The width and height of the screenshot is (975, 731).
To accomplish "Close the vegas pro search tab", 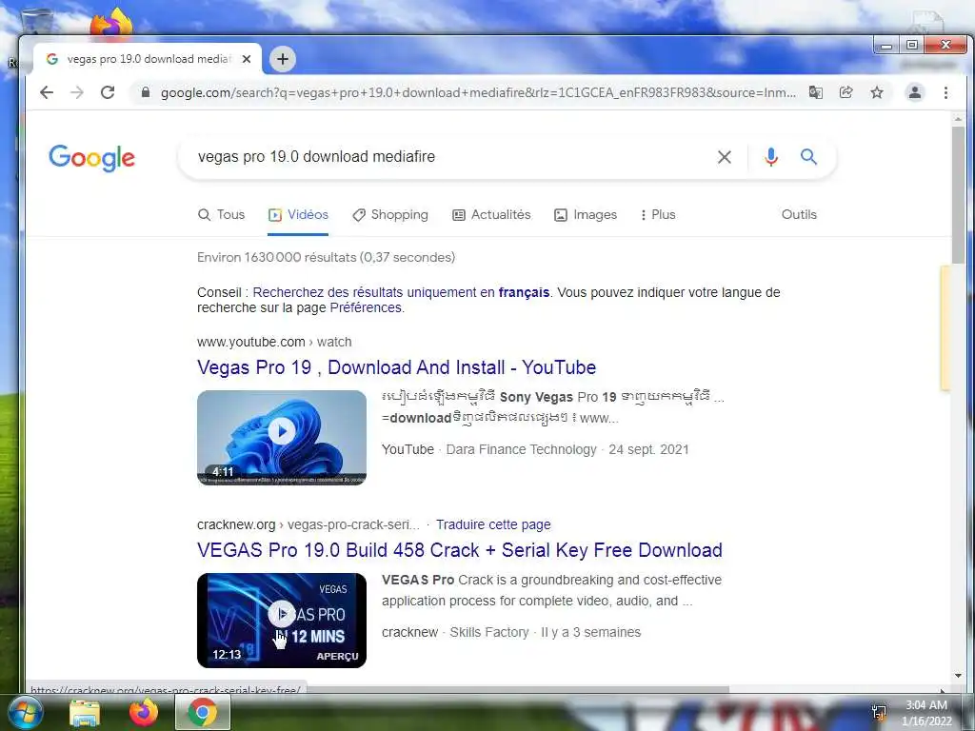I will (x=247, y=59).
